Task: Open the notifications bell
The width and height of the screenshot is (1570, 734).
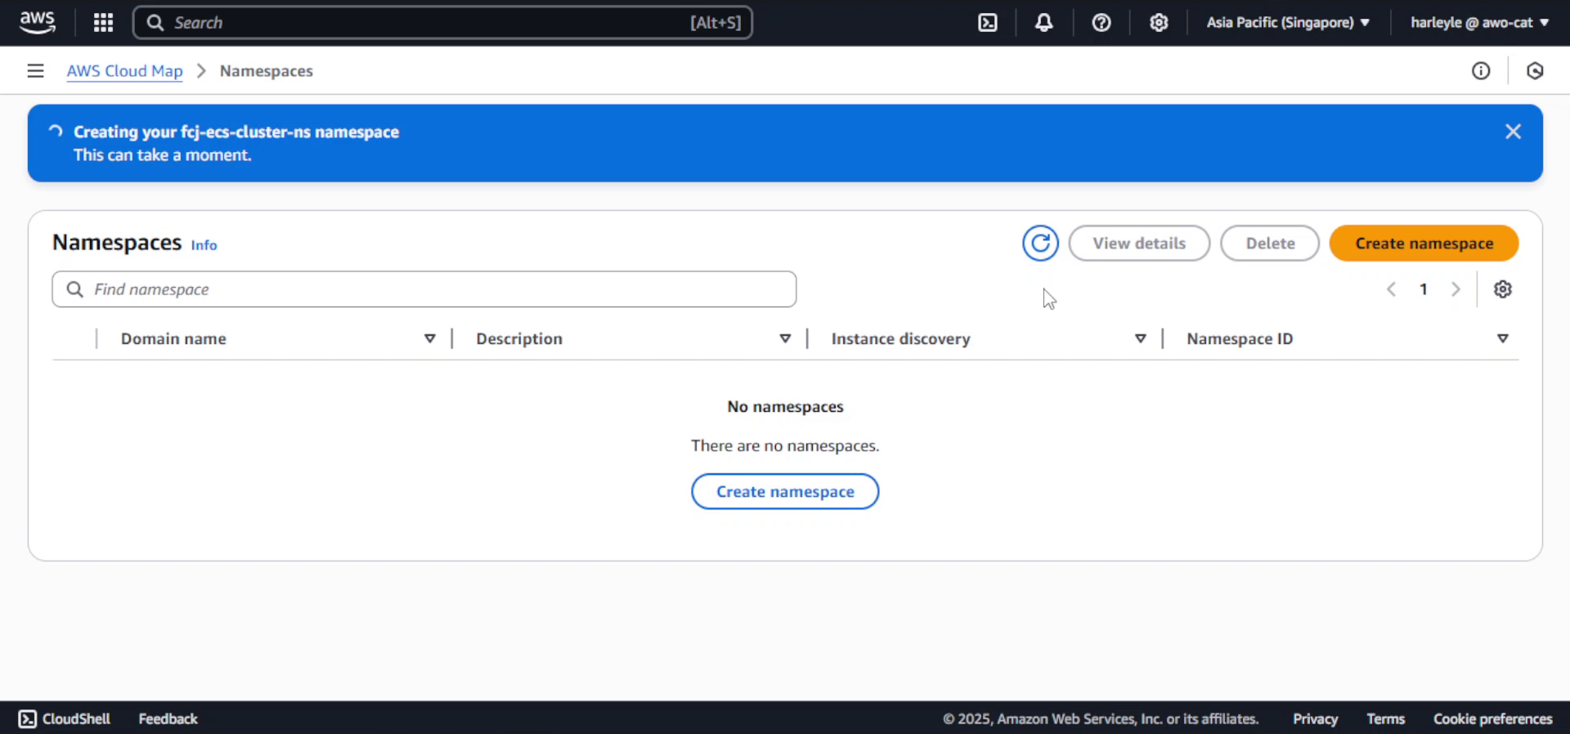Action: click(x=1044, y=23)
